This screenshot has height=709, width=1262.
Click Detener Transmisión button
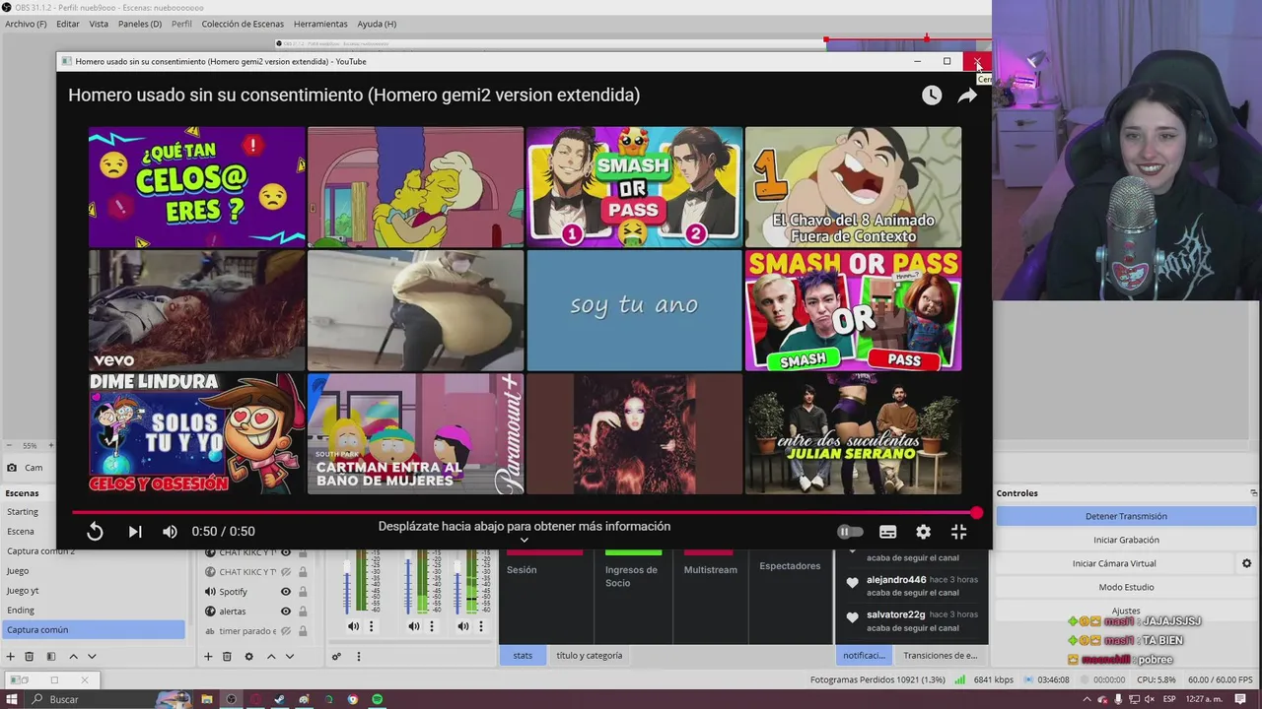(x=1126, y=516)
